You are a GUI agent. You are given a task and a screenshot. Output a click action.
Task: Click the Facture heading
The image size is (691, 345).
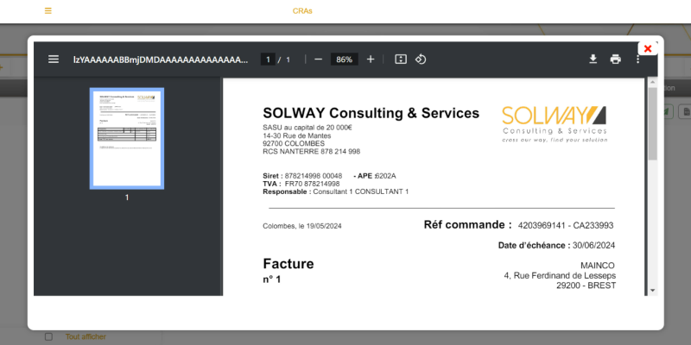point(288,264)
